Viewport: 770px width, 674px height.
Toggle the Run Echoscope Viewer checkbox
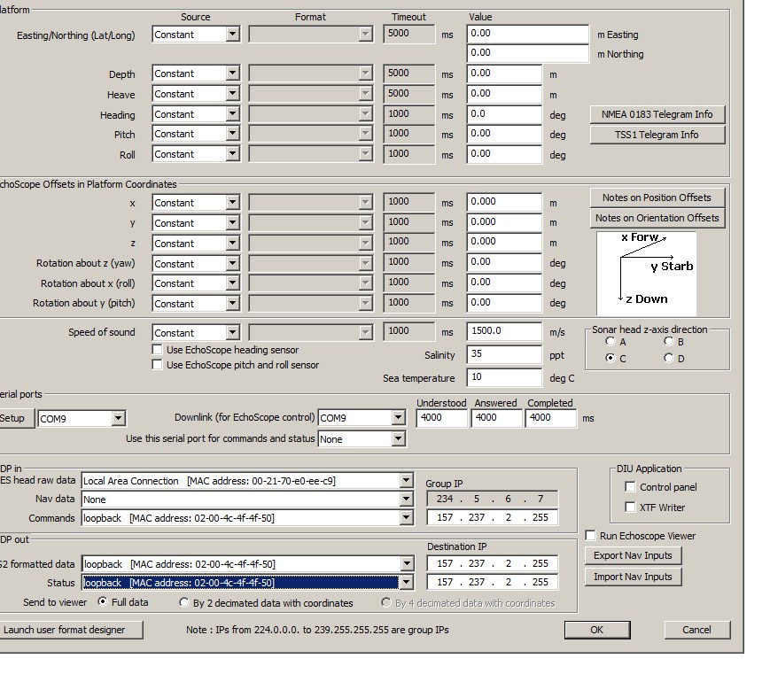pos(591,536)
